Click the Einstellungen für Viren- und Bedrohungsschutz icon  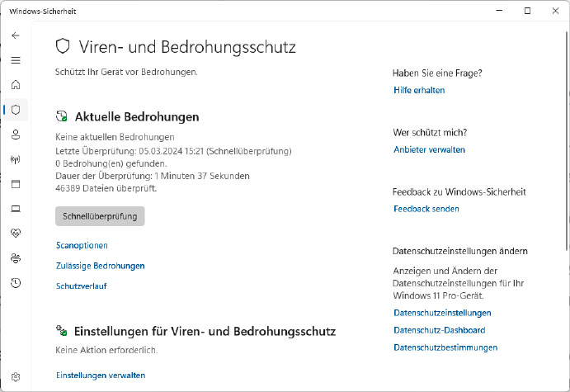coord(61,331)
